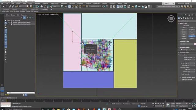Open the Sign In dropdown
196x110 pixels.
point(168,3)
